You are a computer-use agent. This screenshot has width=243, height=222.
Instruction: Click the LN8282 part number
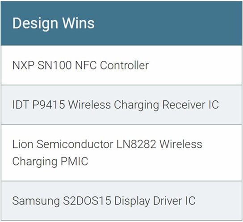(136, 144)
